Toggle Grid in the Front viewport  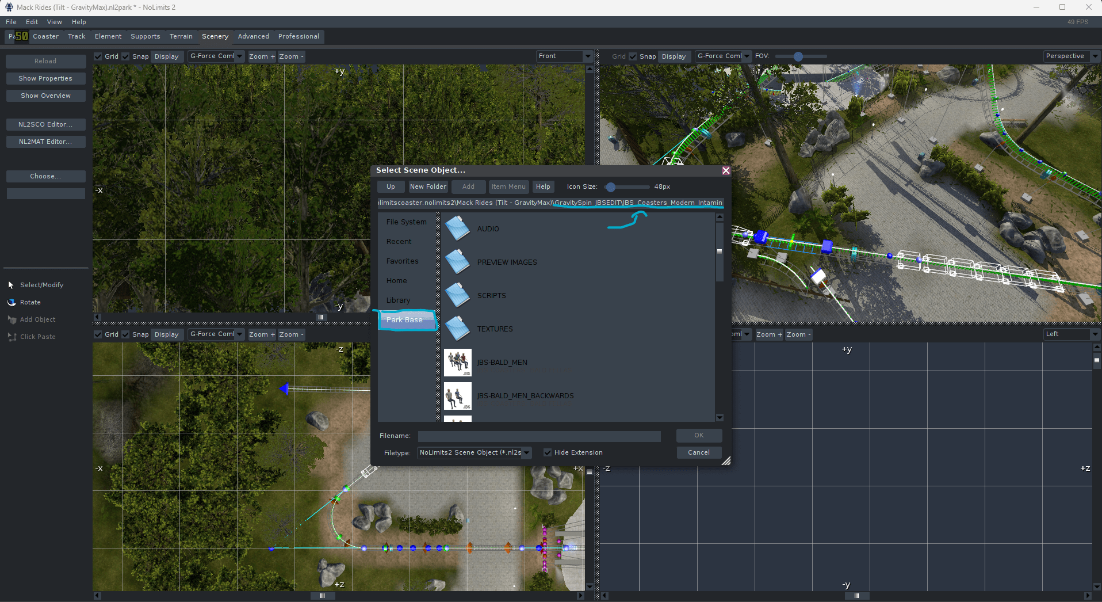(x=98, y=56)
